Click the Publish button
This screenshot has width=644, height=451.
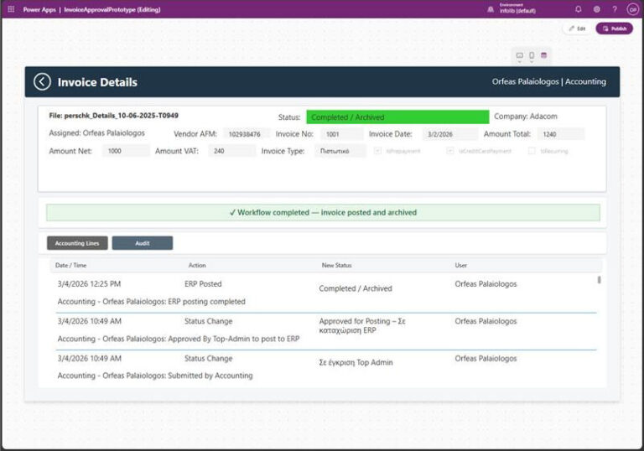[x=615, y=29]
